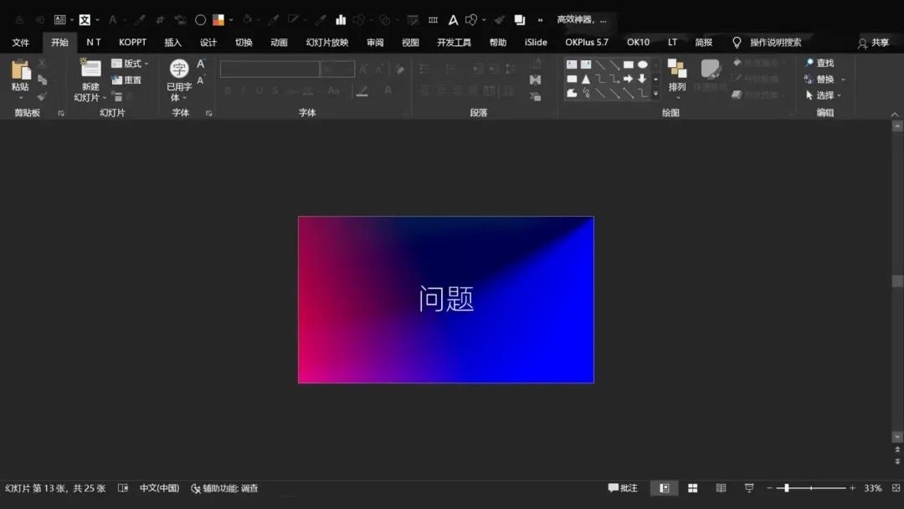Click the zoom slider handle
The height and width of the screenshot is (509, 904).
pyautogui.click(x=786, y=488)
